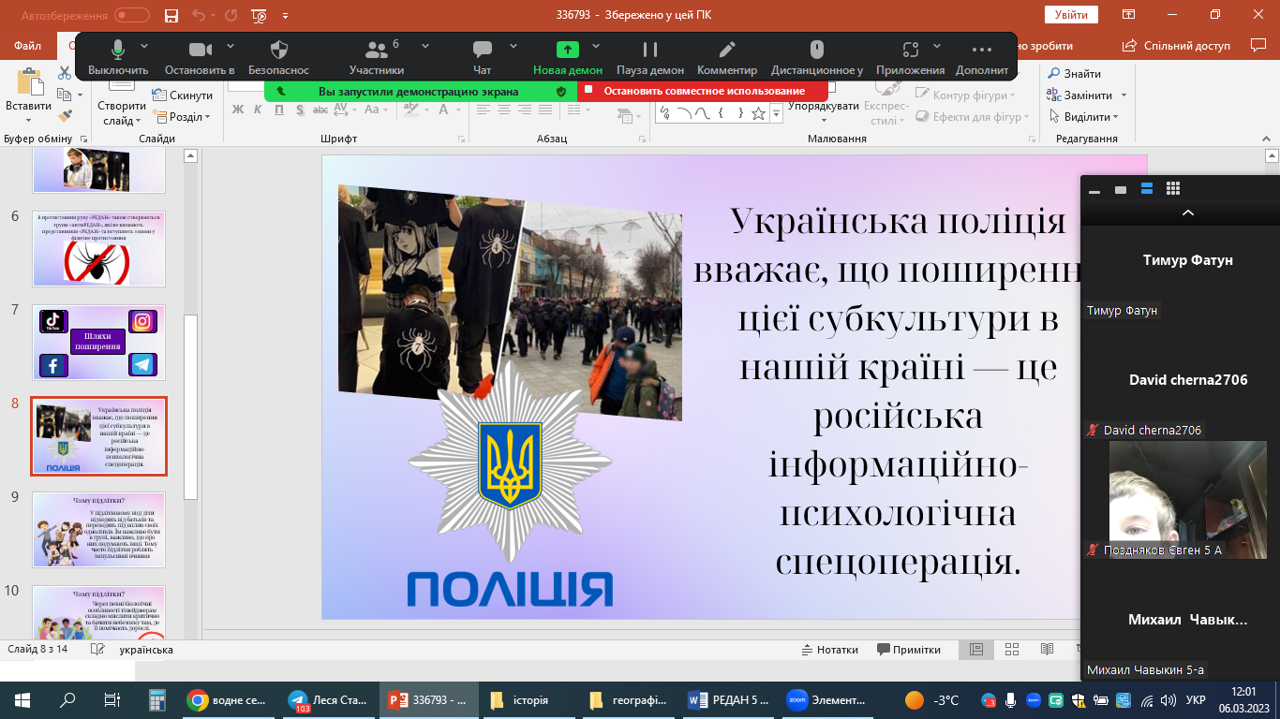Start slideshow from beginning icon
The width and height of the screenshot is (1280, 719).
click(260, 15)
